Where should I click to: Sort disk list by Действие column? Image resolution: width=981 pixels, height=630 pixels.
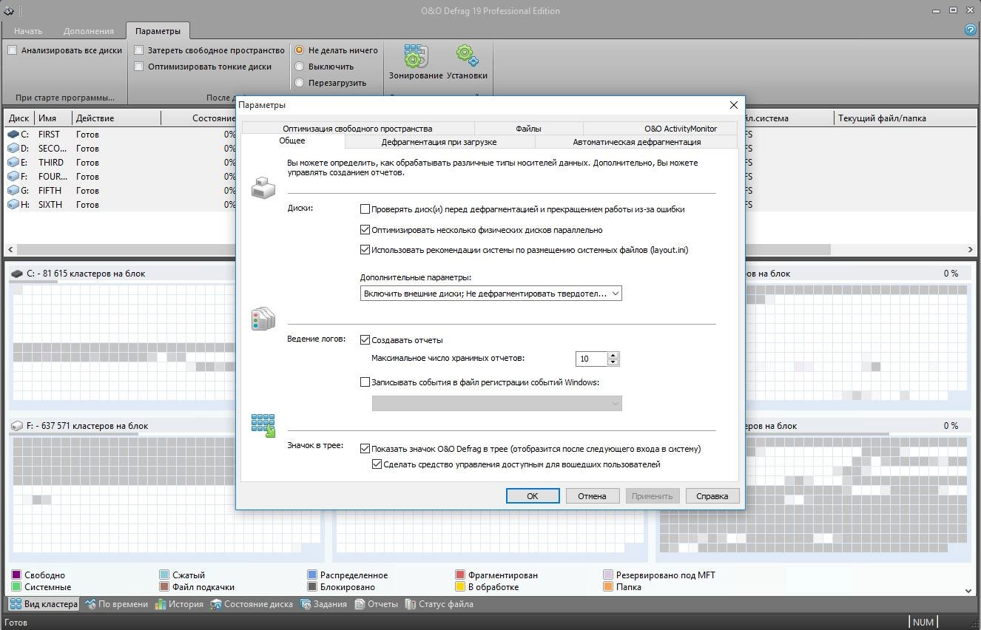[x=116, y=118]
